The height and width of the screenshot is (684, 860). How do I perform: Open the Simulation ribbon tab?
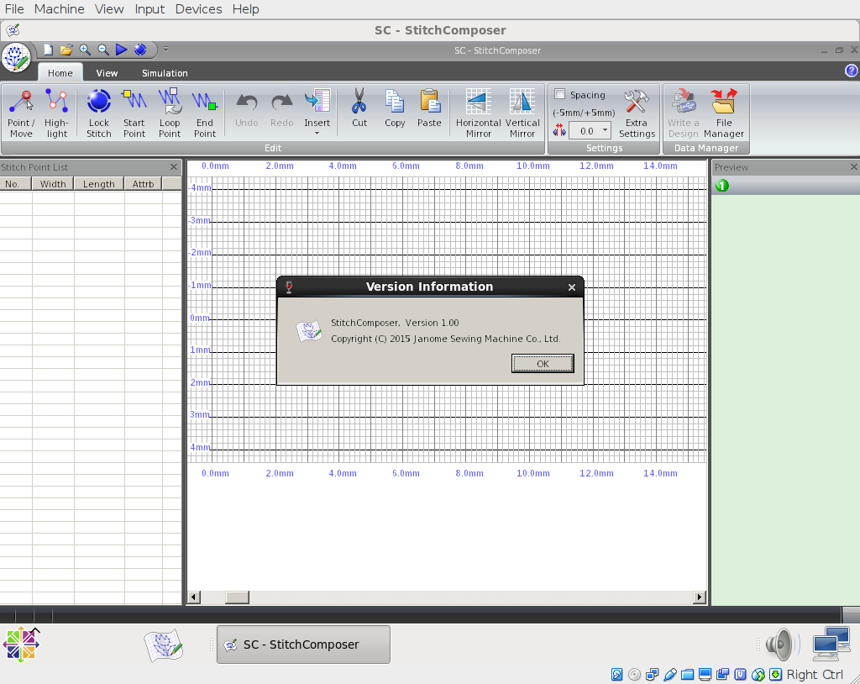coord(165,73)
